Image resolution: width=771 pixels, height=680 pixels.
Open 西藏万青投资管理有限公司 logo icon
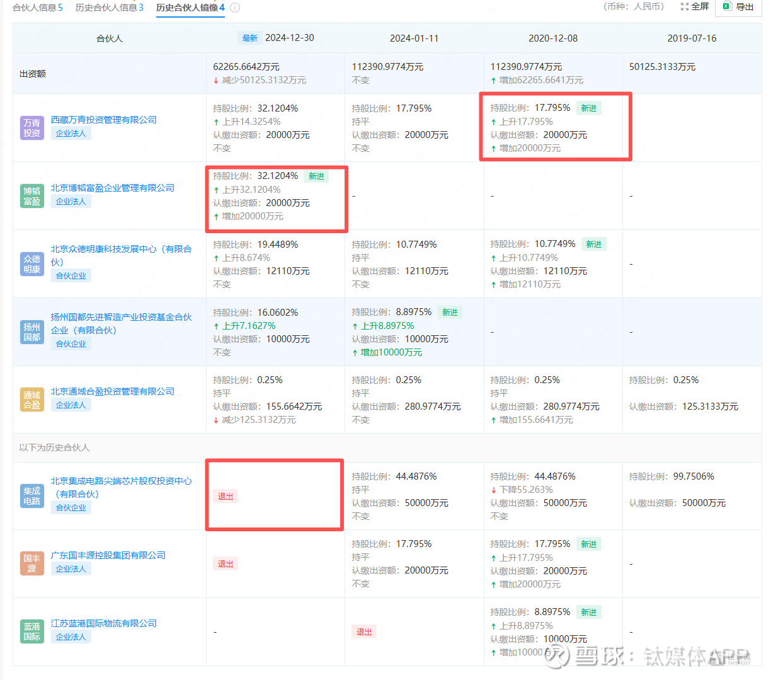tap(32, 128)
